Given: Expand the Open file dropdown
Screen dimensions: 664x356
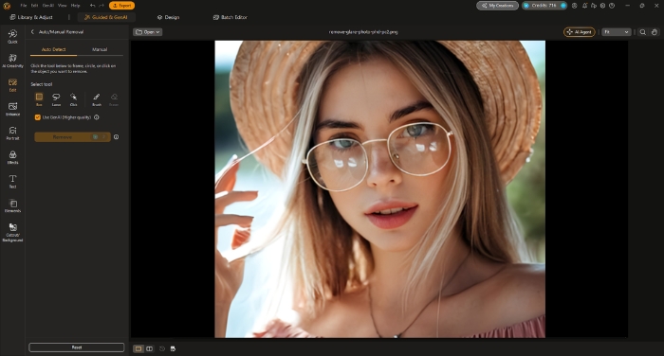Looking at the screenshot, I should 148,32.
